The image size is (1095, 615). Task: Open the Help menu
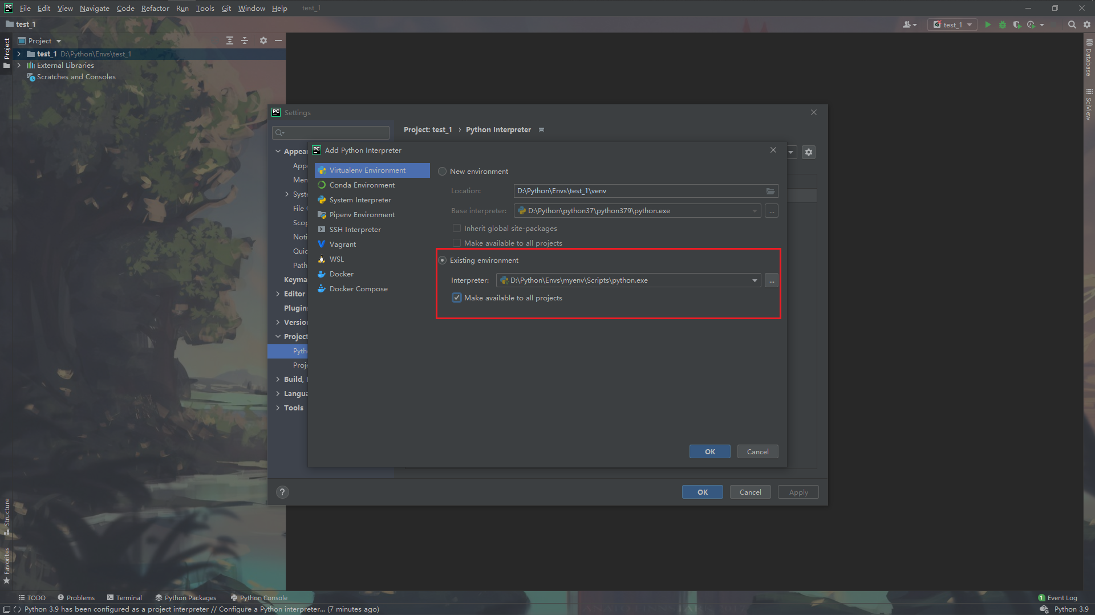point(279,8)
